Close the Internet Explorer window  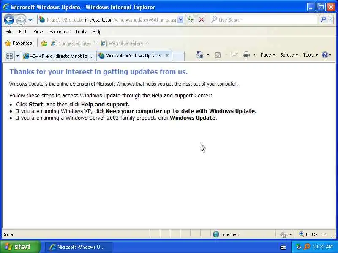331,7
